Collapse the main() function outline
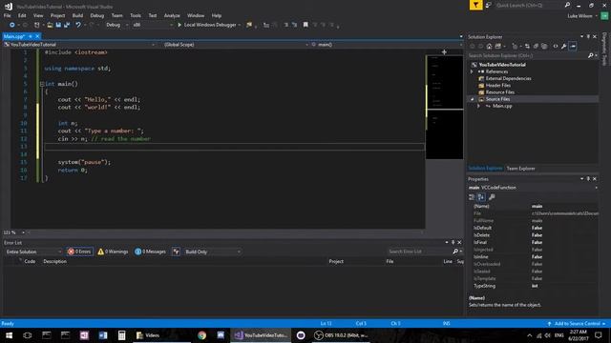Image resolution: width=611 pixels, height=343 pixels. 42,84
